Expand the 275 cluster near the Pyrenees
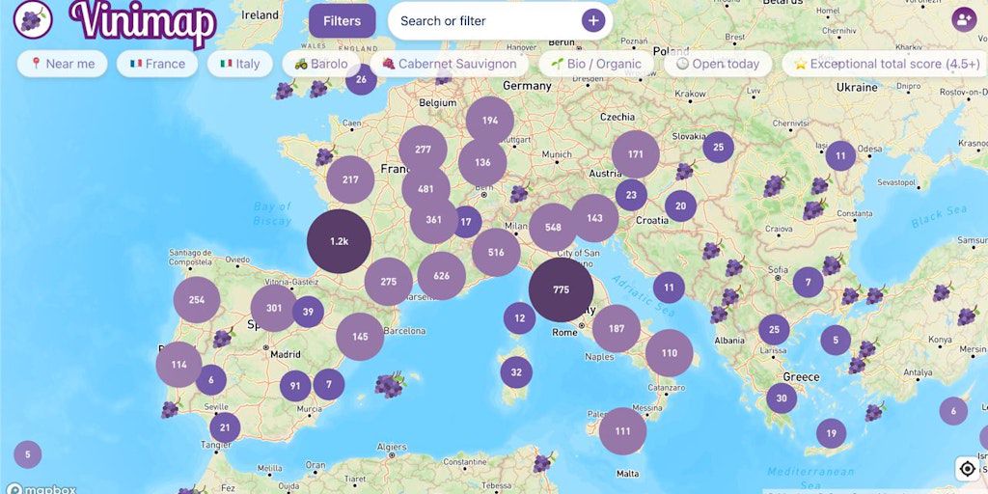Image resolution: width=988 pixels, height=494 pixels. pos(389,282)
